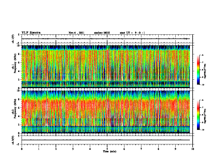
Task: Click the ch.3 voltage waveform trace
Action: coord(106,140)
